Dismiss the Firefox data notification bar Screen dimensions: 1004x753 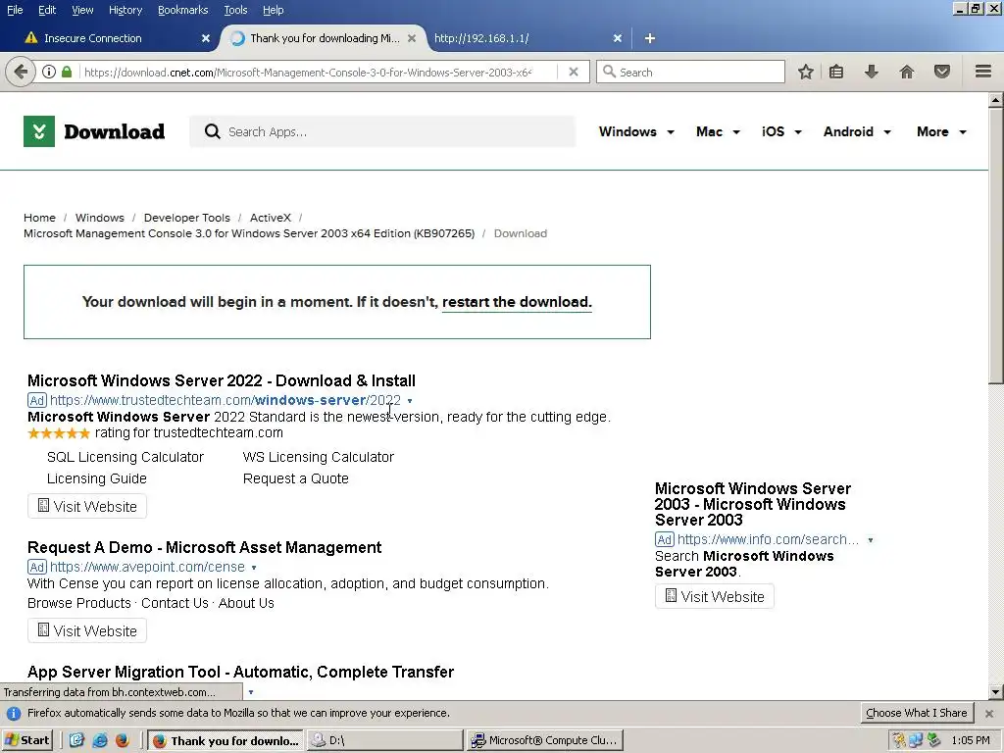[x=989, y=714]
